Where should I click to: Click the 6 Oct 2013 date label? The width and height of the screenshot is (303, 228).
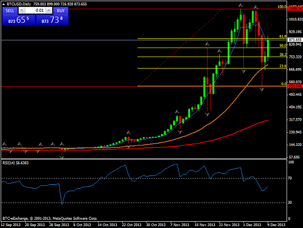click(82, 225)
